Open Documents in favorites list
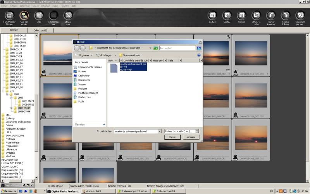Screen dimensions: 310x194 [x=84, y=80]
